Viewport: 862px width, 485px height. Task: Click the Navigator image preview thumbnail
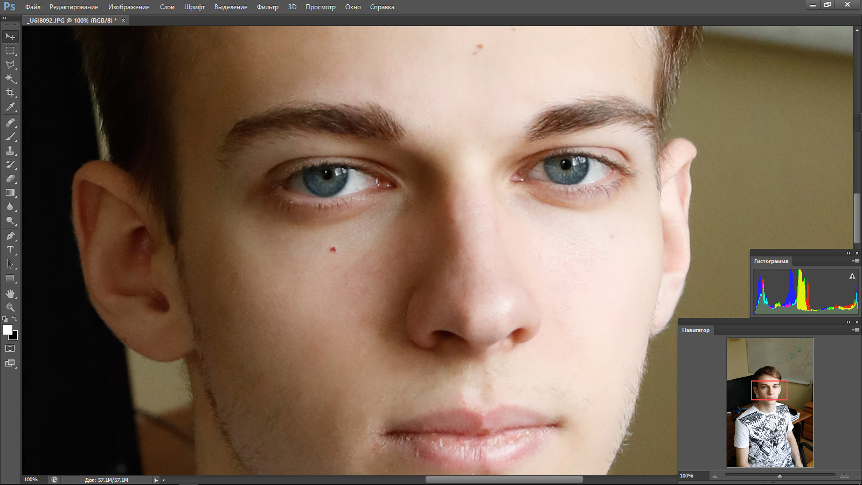click(770, 403)
